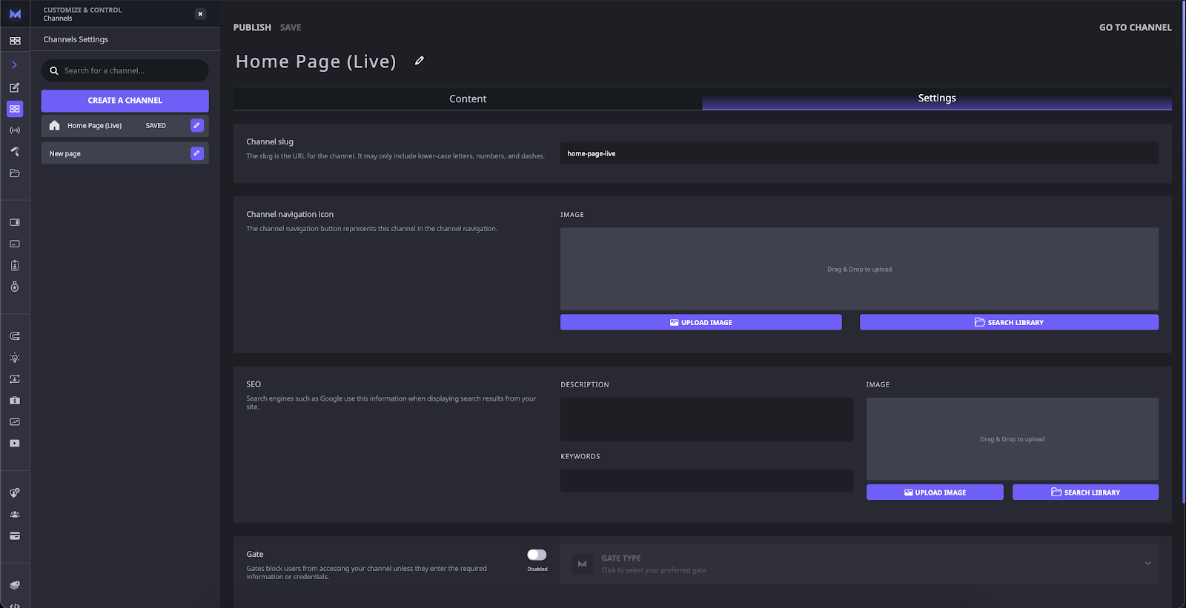Select the highlighted Channels icon in sidebar

pyautogui.click(x=15, y=109)
